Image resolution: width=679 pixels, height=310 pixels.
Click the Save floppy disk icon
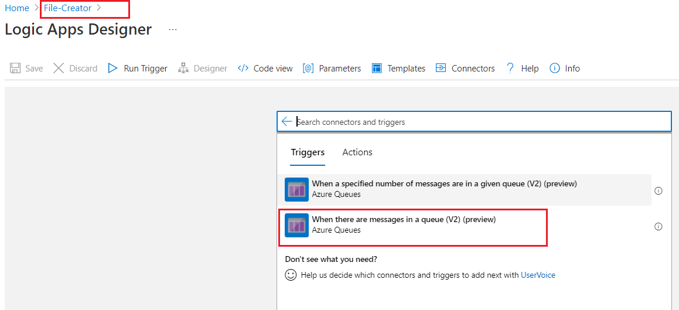[16, 69]
